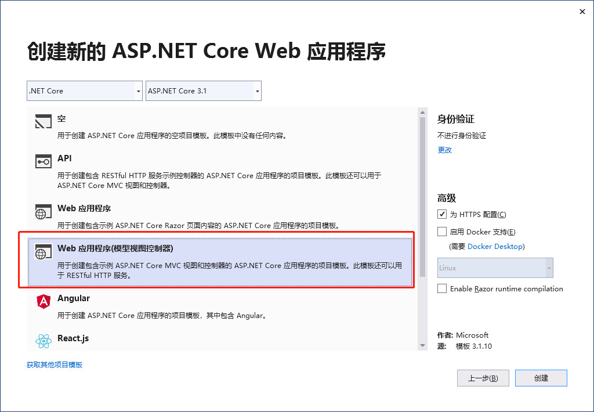
Task: Click the 更改 authentication link
Action: point(444,150)
